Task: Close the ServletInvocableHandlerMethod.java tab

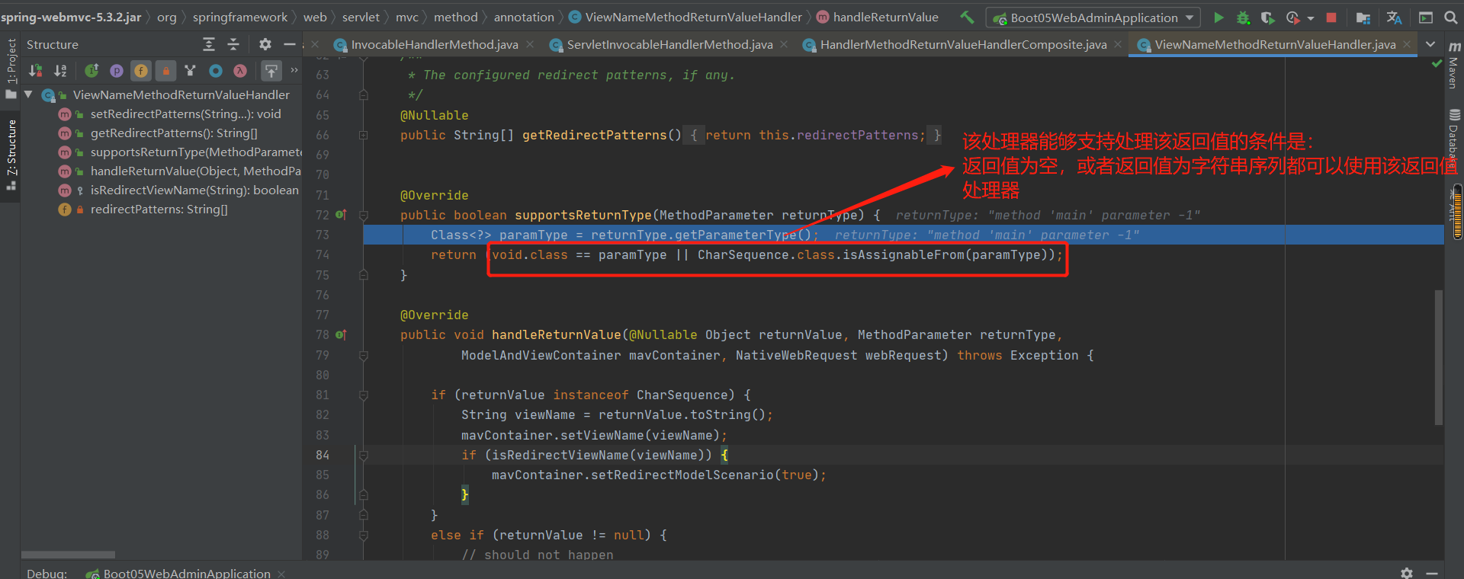Action: click(x=784, y=44)
